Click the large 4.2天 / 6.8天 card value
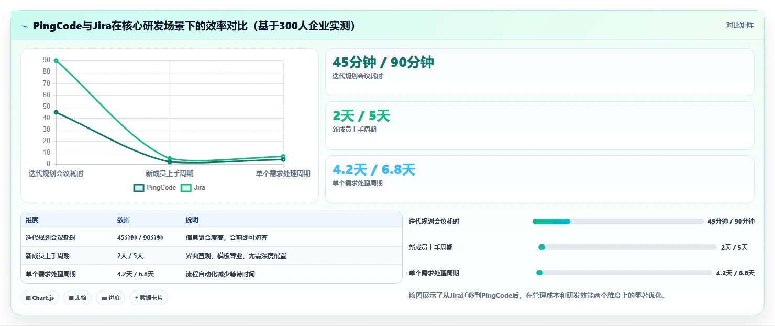The height and width of the screenshot is (326, 775). 374,170
